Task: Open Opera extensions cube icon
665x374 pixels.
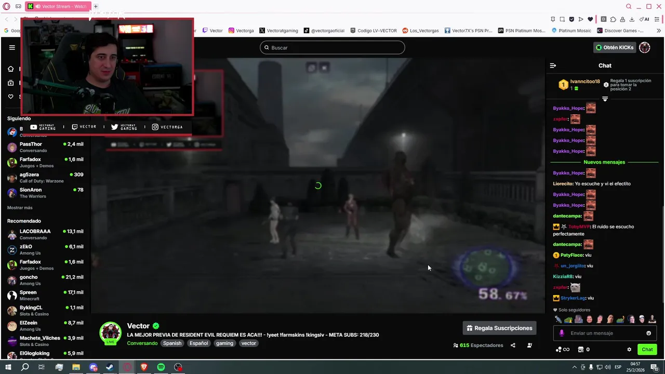Action: 613,19
